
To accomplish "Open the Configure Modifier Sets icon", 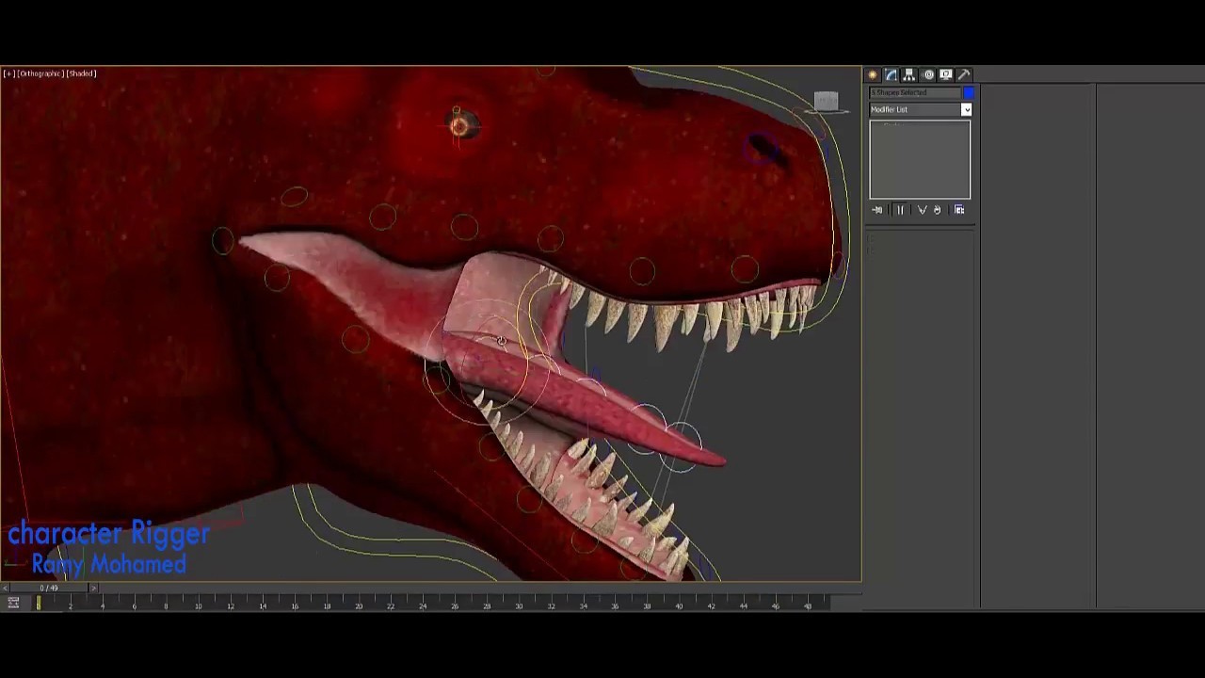I will (959, 209).
